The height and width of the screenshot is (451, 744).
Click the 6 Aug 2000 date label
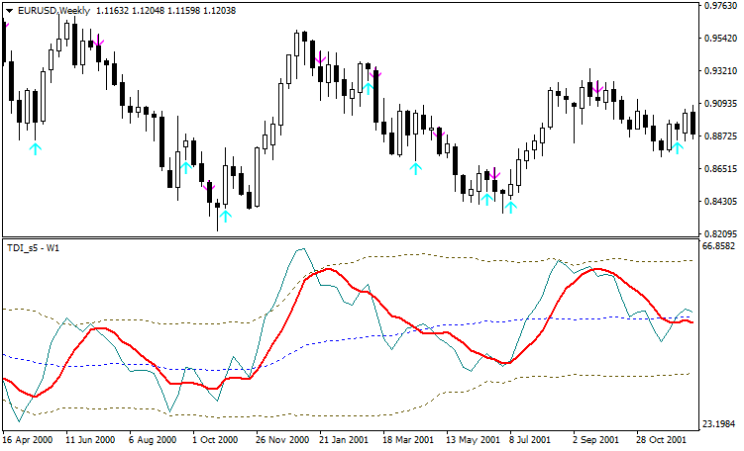pyautogui.click(x=153, y=440)
